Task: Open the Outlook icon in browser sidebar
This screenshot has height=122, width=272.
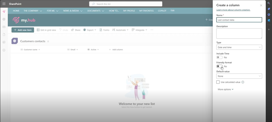Action: point(269,20)
